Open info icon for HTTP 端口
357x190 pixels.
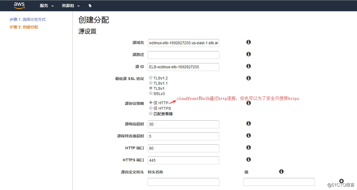point(249,147)
